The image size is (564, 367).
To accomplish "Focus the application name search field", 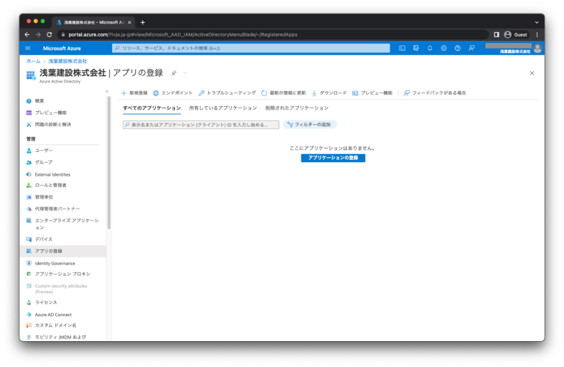I will point(201,125).
